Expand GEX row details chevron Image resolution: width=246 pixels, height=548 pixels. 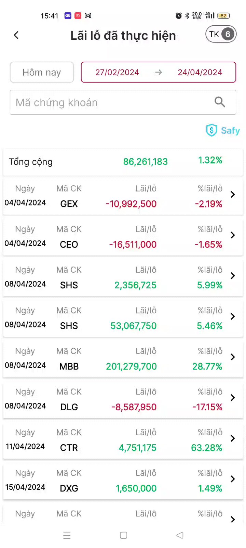point(233,195)
